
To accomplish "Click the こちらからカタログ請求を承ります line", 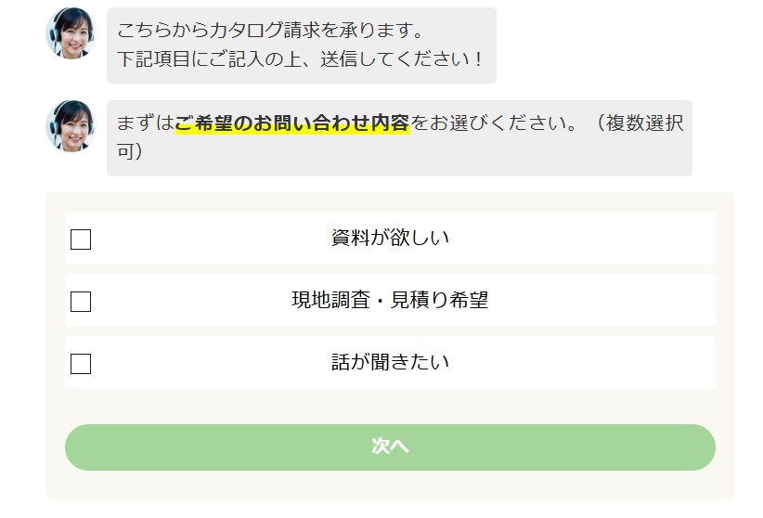I will tap(270, 32).
